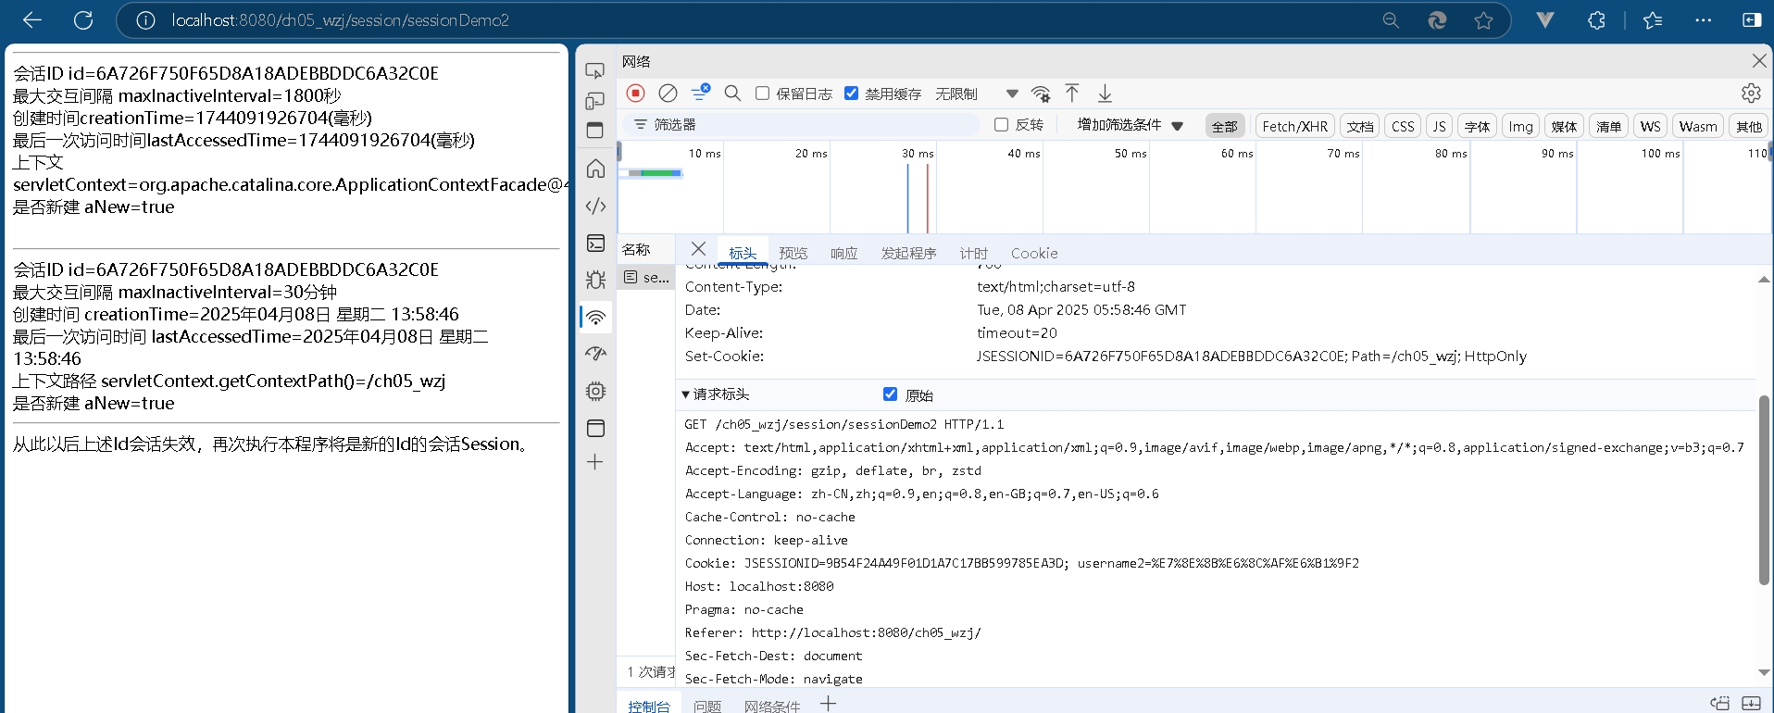Enable the 保留日志 checkbox
This screenshot has width=1774, height=713.
coord(762,94)
